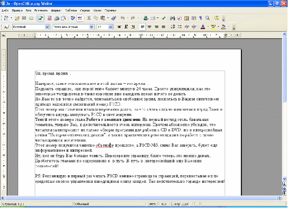
Task: Toggle underline formatting (Ч)
Action: (x=133, y=27)
